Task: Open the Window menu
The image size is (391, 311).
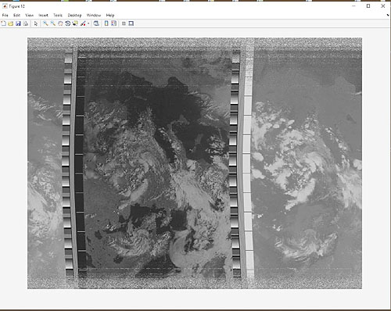Action: click(x=94, y=15)
